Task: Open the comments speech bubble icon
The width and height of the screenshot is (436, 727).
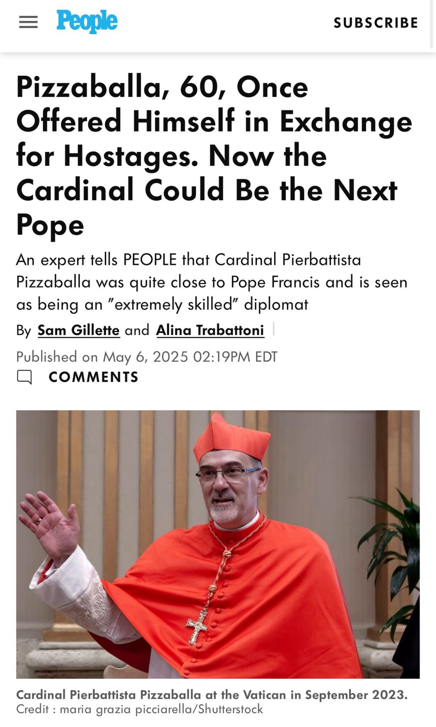Action: tap(24, 377)
